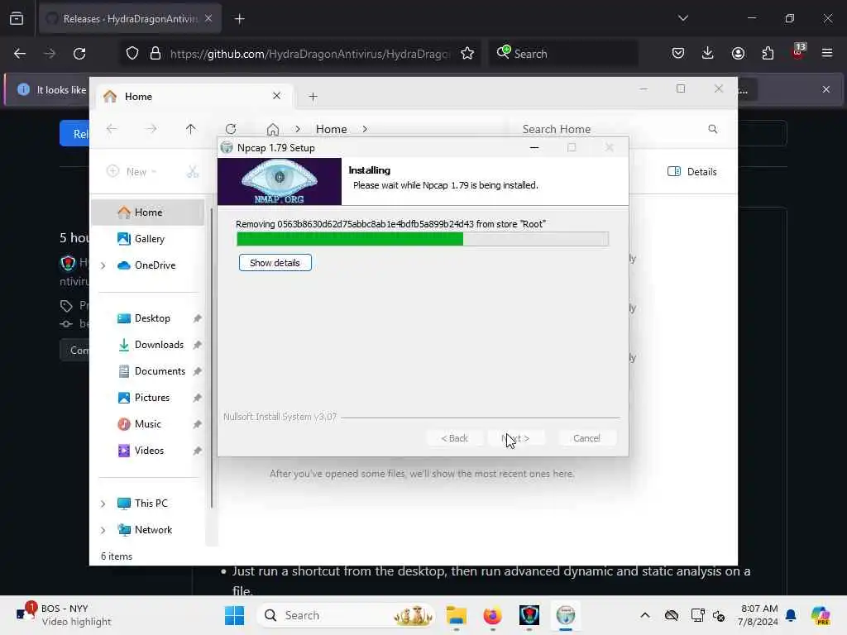The height and width of the screenshot is (635, 847).
Task: Click the Firefox Search box
Action: tap(563, 54)
